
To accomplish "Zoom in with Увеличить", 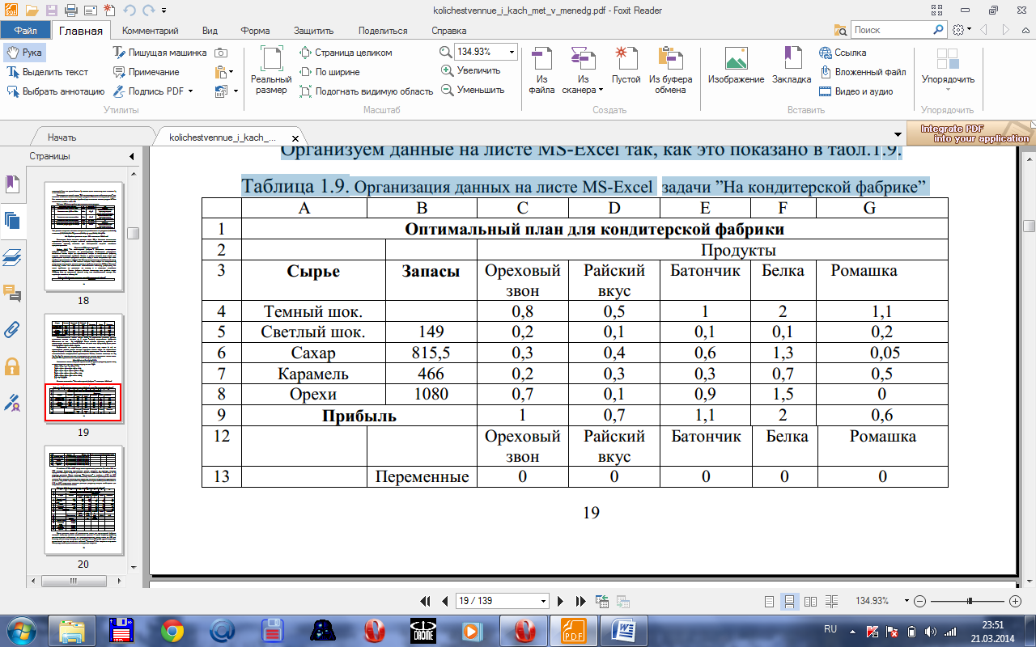I will 471,70.
